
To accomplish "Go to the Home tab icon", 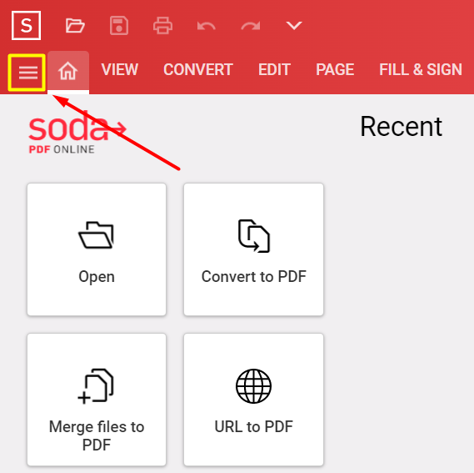I will (x=68, y=72).
